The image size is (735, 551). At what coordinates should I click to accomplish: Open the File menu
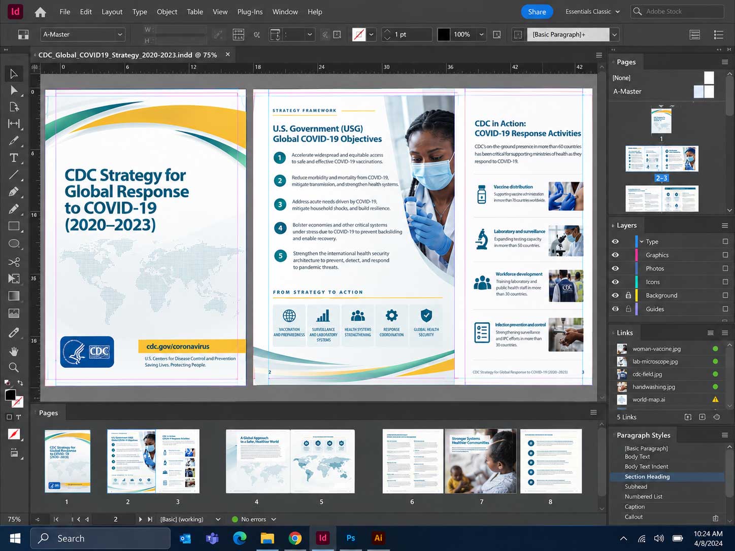point(65,12)
